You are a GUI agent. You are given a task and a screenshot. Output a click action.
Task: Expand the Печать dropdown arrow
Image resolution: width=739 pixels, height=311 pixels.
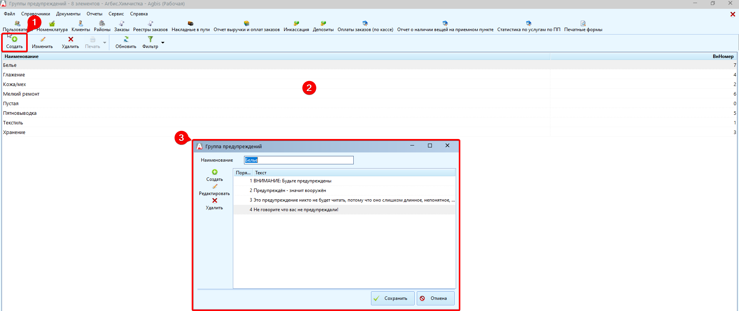pyautogui.click(x=105, y=43)
